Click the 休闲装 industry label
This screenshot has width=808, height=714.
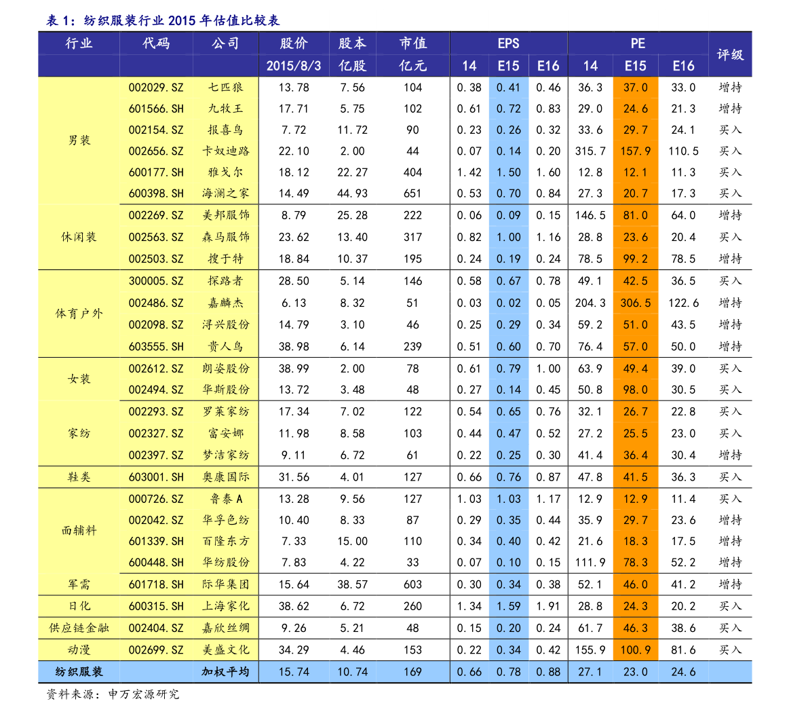click(x=79, y=237)
